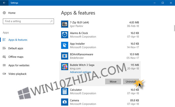Go to Apps for websites
The width and height of the screenshot is (175, 107).
[19, 65]
